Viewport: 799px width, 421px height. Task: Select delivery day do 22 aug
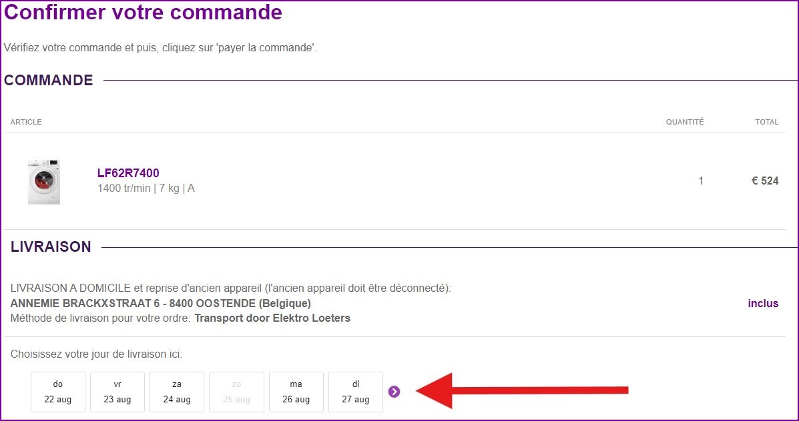(x=58, y=392)
